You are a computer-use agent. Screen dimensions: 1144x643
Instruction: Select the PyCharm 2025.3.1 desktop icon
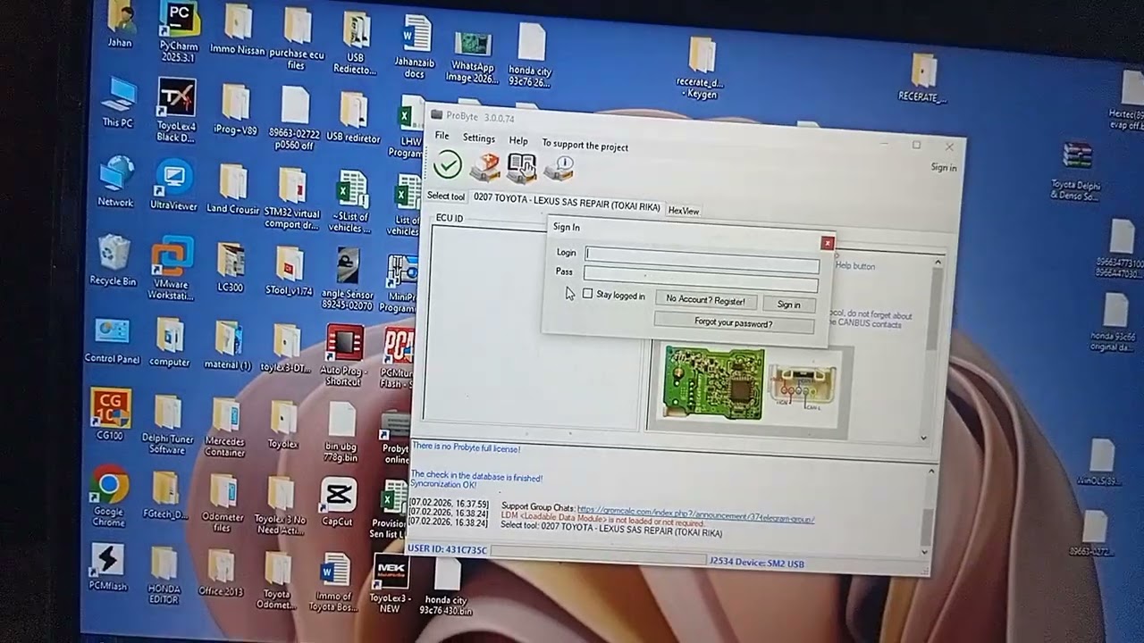pyautogui.click(x=179, y=31)
